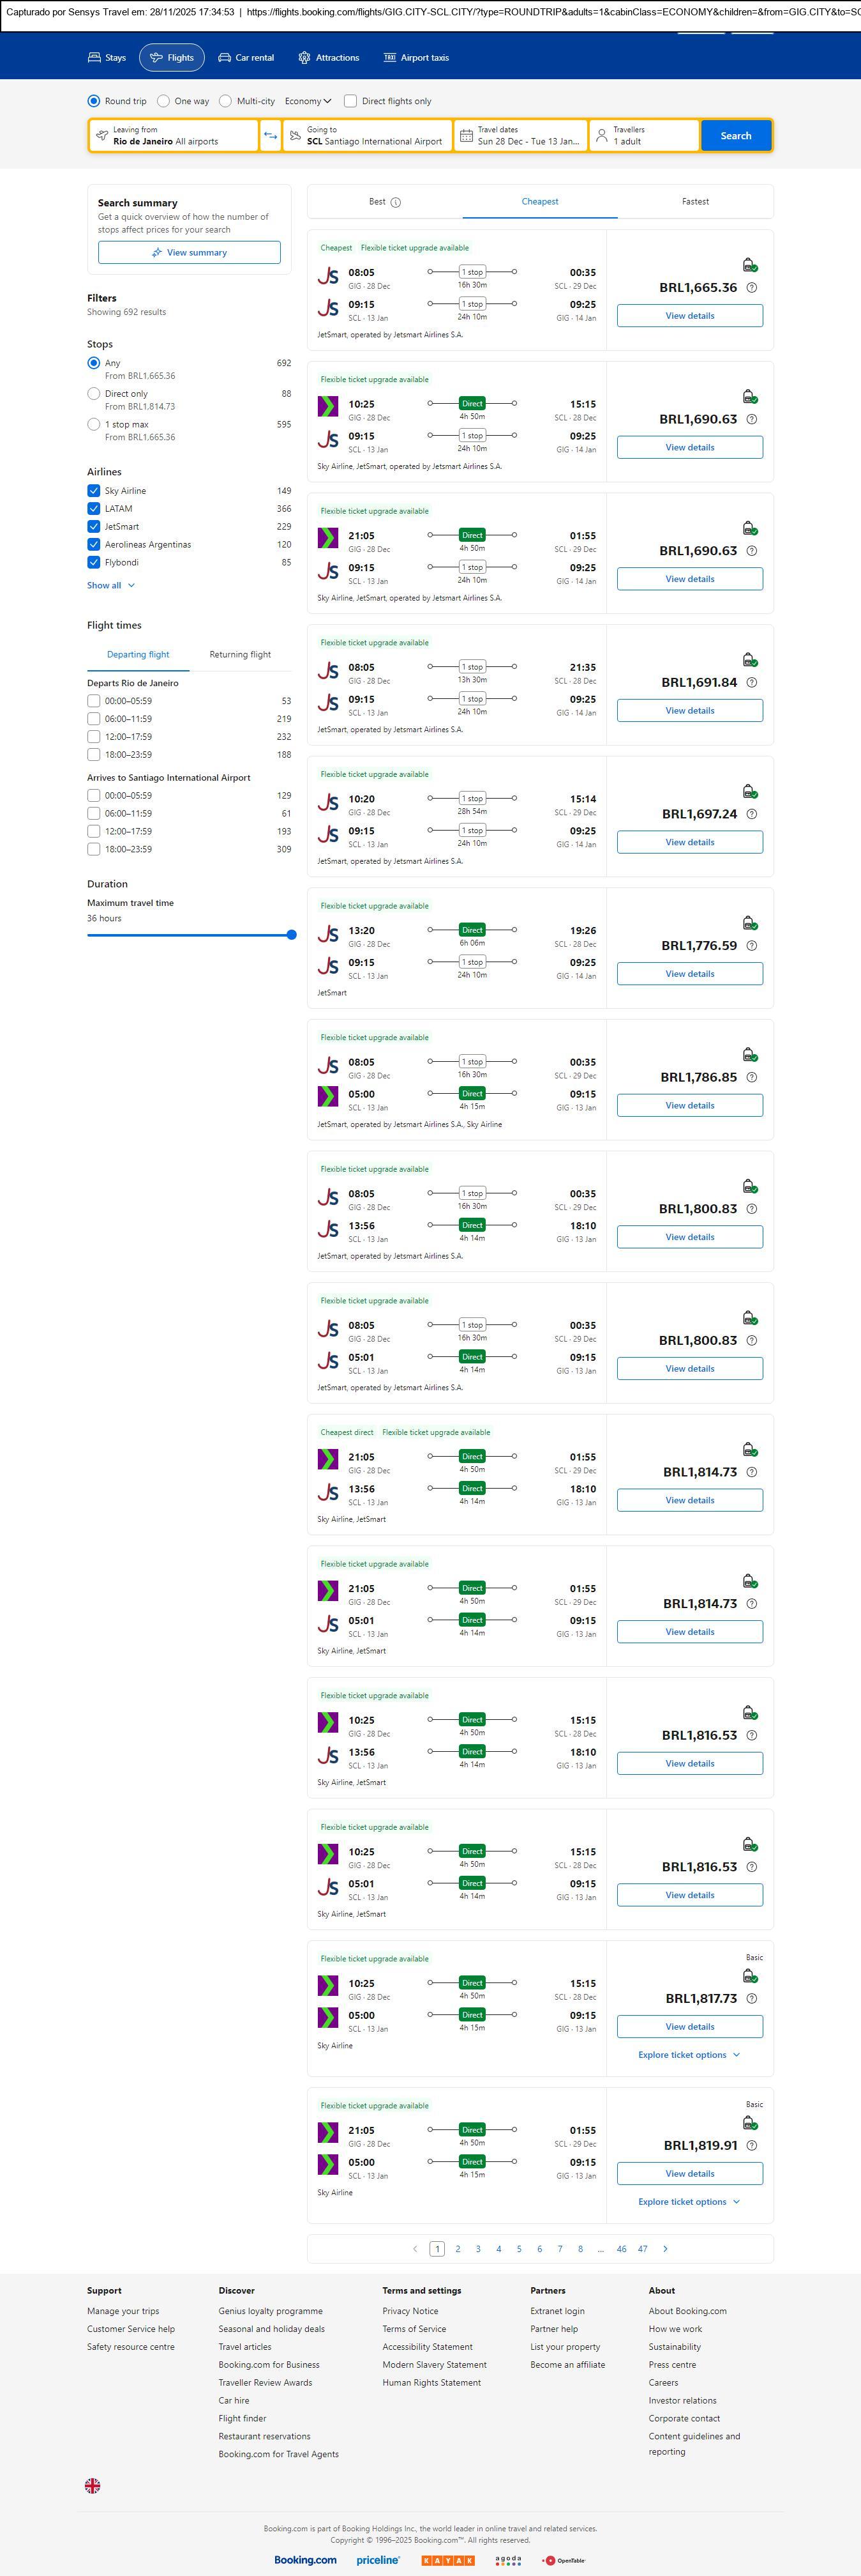Click next page arrow in pagination
This screenshot has width=861, height=2576.
click(665, 2248)
